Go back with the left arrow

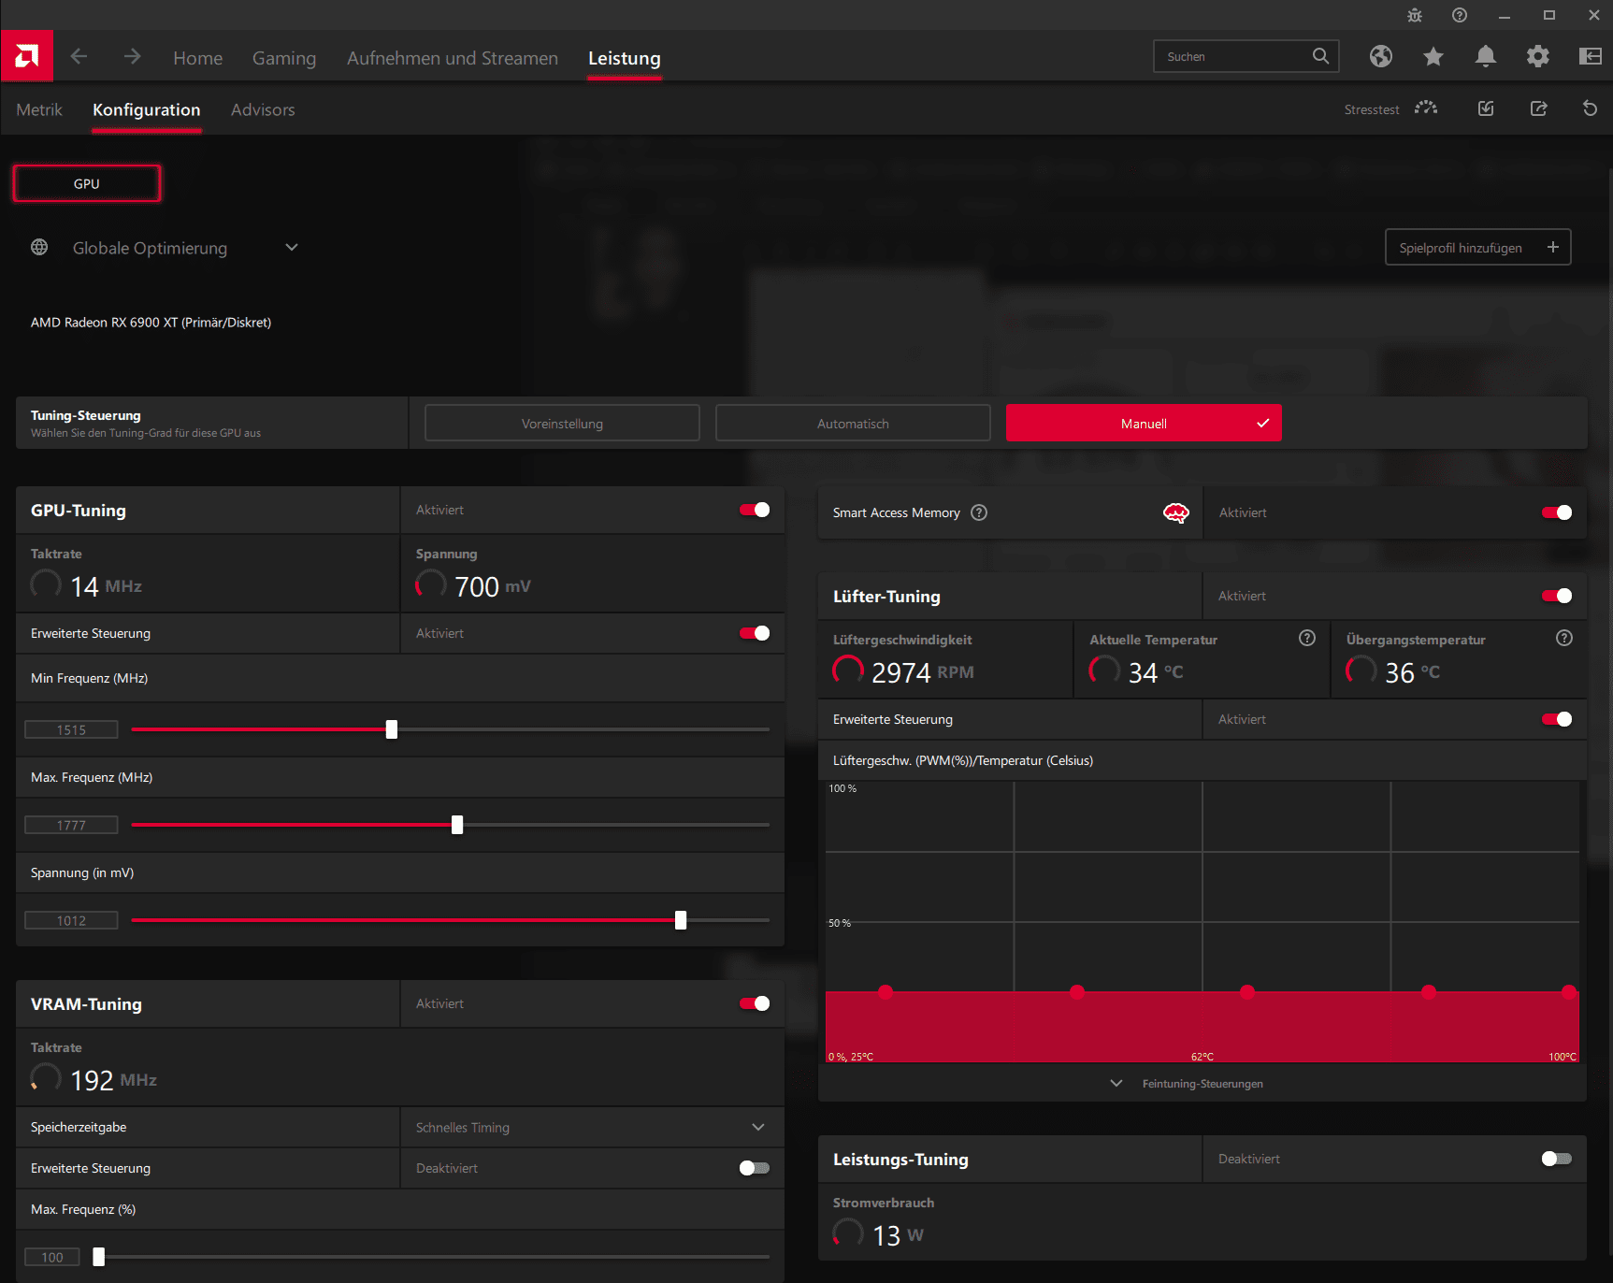(x=79, y=57)
